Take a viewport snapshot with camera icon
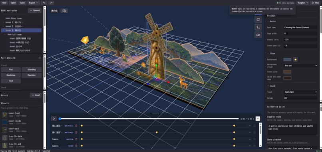Screen dimensions: 322x152 64,11
